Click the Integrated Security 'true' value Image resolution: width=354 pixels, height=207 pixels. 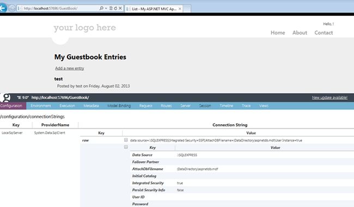[x=180, y=183]
